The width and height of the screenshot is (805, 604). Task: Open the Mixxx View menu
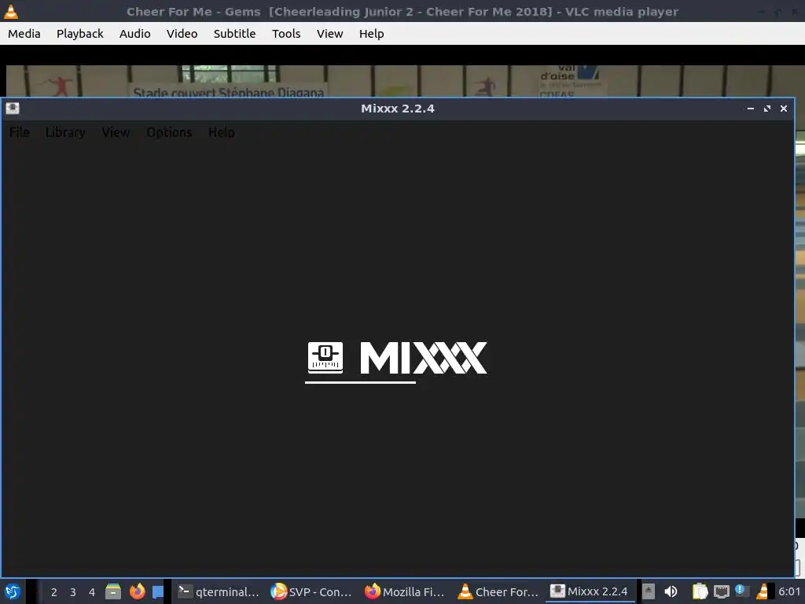[x=116, y=132]
